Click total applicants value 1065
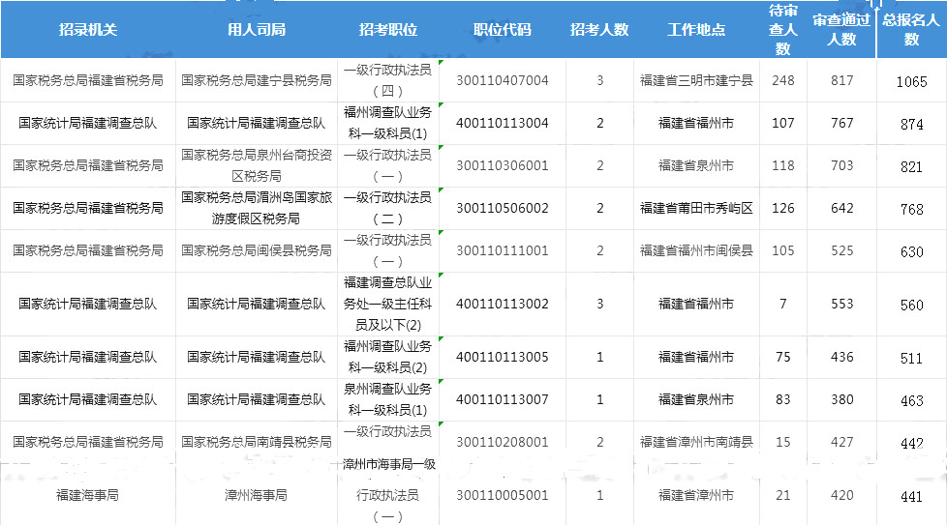Screen dimensions: 947x525 (911, 82)
